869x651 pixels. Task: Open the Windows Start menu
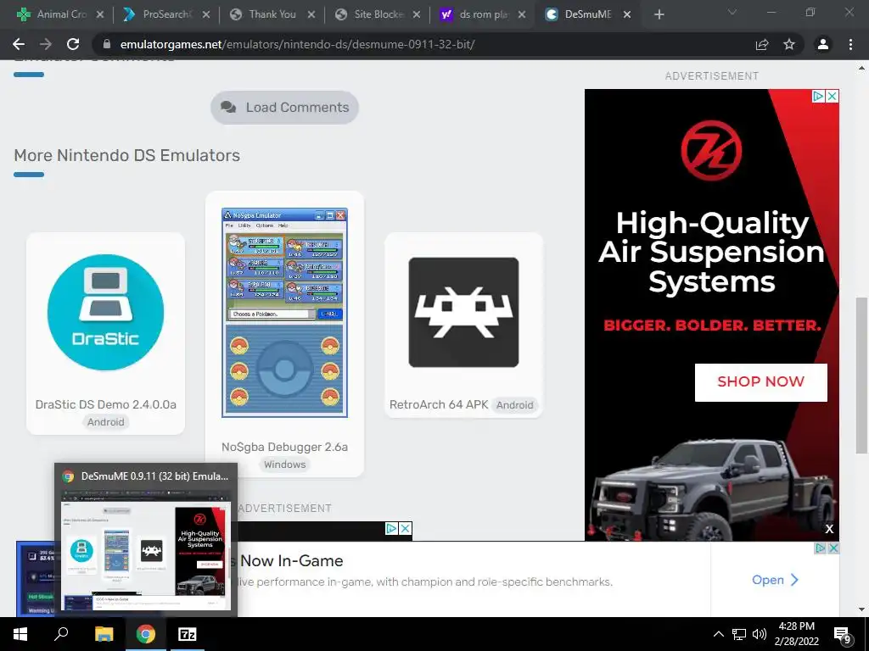pyautogui.click(x=20, y=634)
